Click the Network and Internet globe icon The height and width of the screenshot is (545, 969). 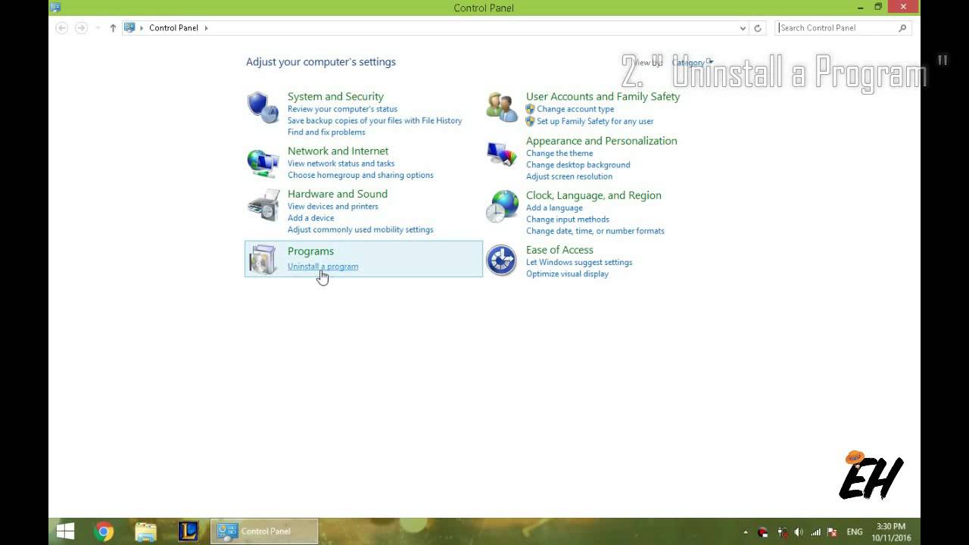pyautogui.click(x=263, y=162)
